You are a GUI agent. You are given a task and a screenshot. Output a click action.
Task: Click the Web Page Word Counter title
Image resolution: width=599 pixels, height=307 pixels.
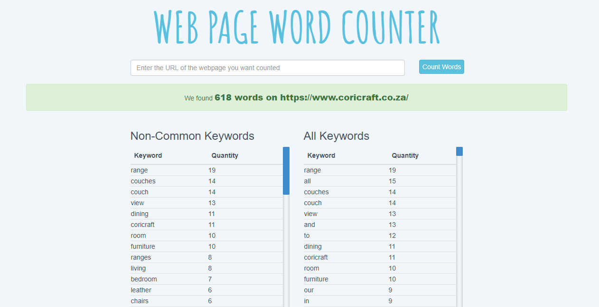[298, 27]
